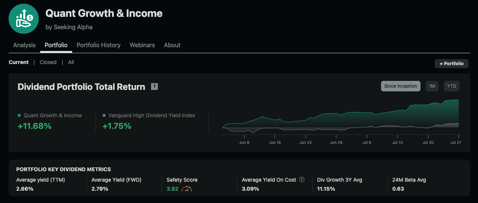Click the info icon next to Average Yield On Cost
The height and width of the screenshot is (203, 478).
coord(302,180)
